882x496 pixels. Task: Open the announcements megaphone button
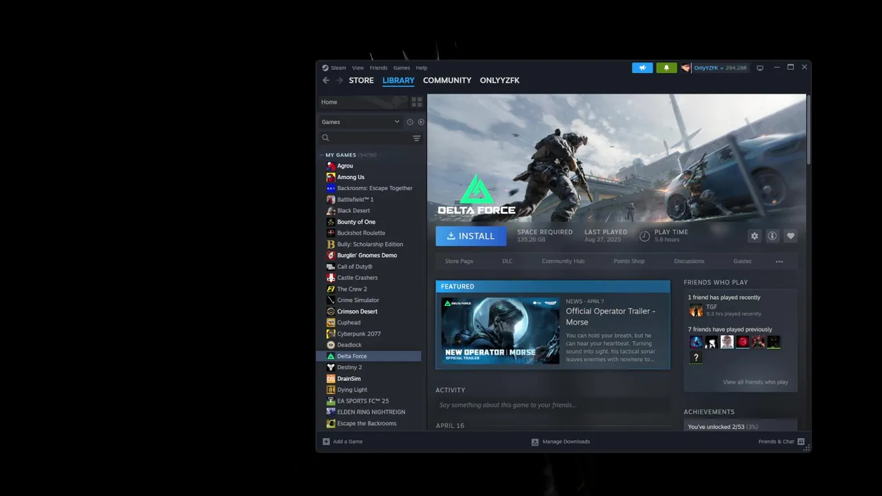(642, 68)
